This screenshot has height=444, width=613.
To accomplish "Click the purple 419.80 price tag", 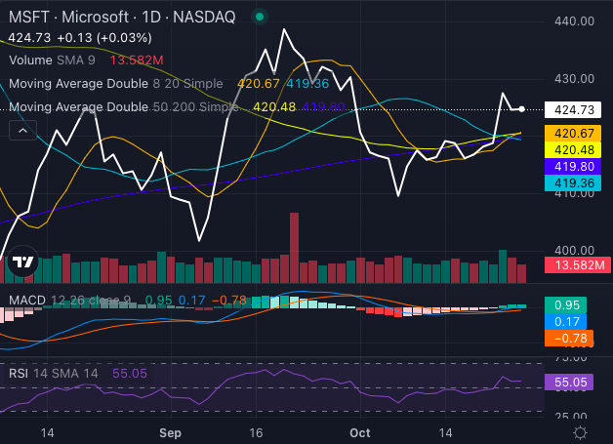I will [576, 168].
